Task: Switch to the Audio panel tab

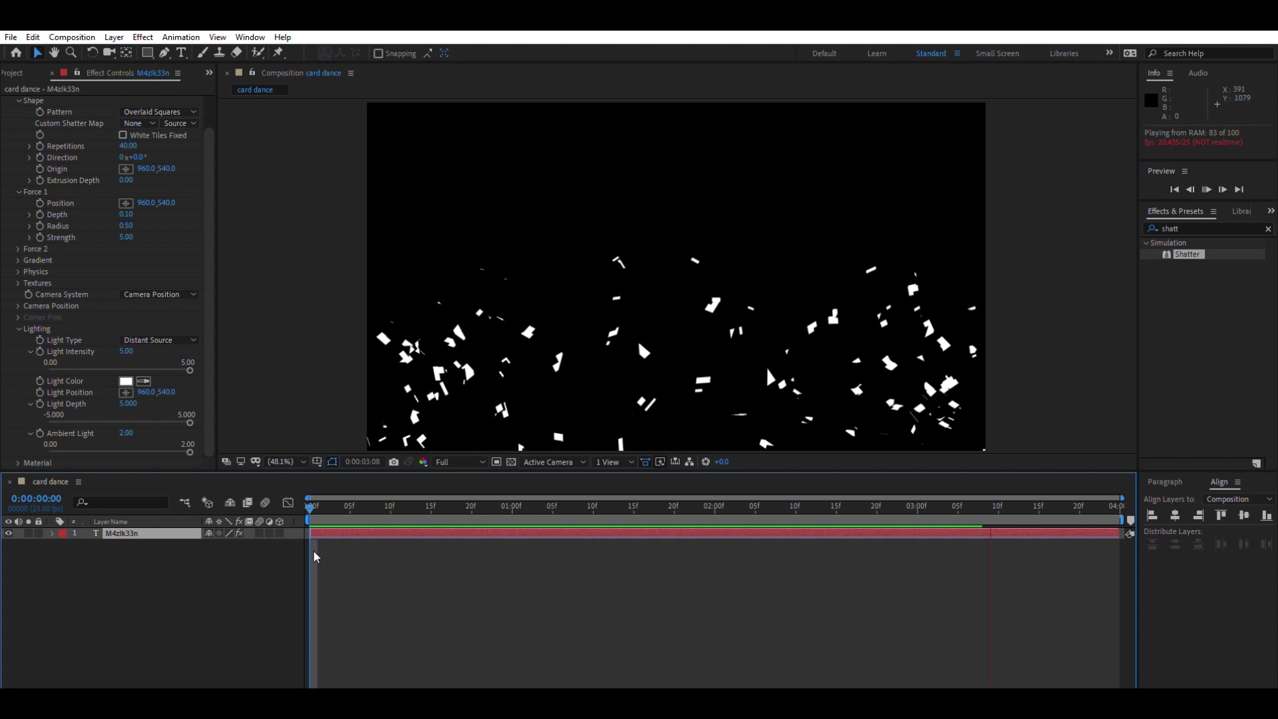Action: 1197,73
